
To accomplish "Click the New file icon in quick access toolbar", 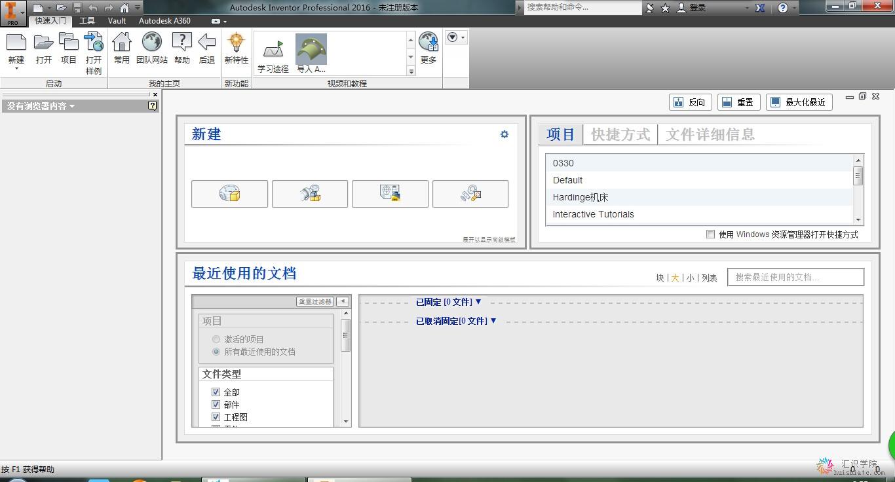I will click(38, 8).
